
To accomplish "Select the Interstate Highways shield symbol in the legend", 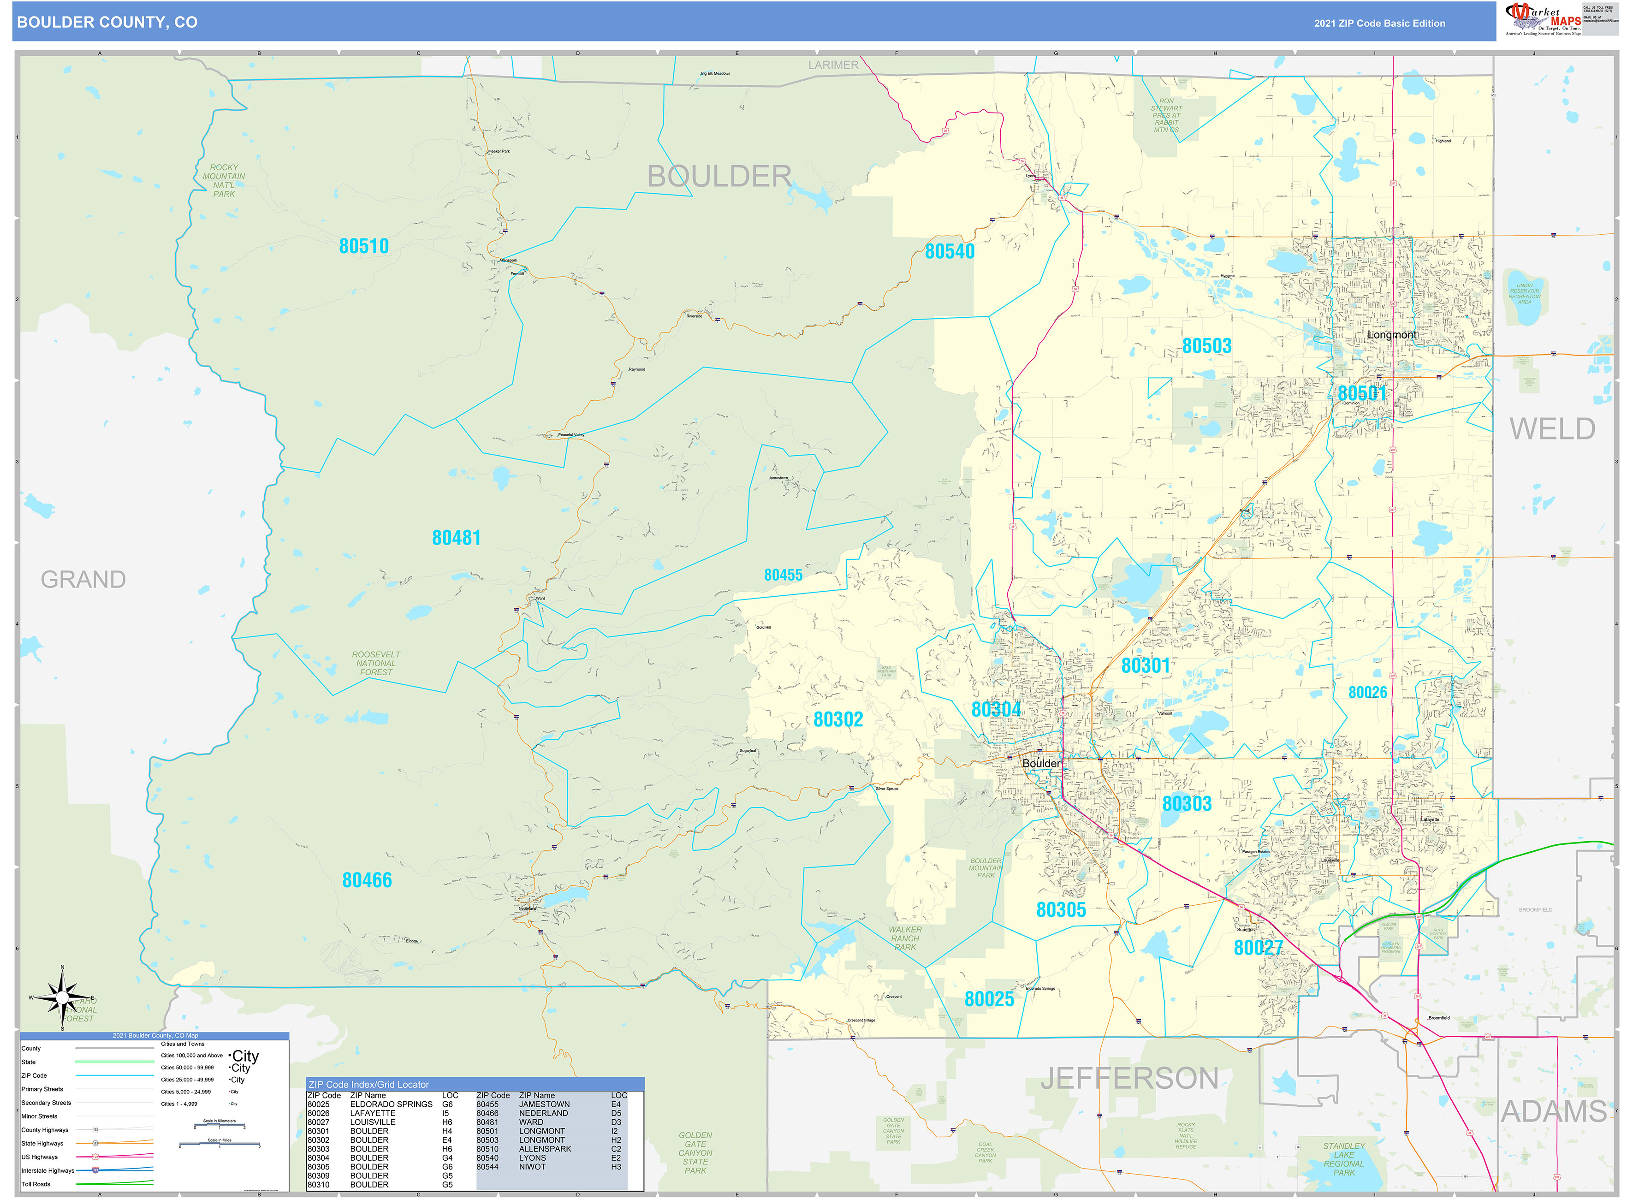I will click(96, 1170).
